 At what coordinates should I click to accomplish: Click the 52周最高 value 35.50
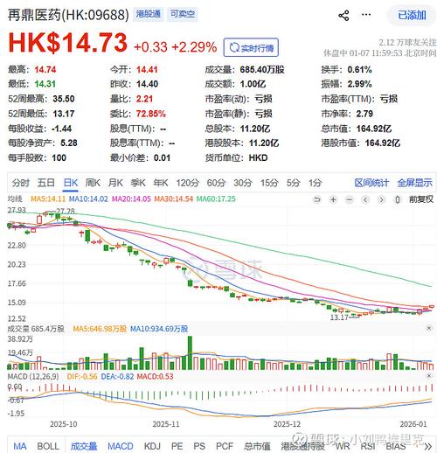pyautogui.click(x=64, y=99)
